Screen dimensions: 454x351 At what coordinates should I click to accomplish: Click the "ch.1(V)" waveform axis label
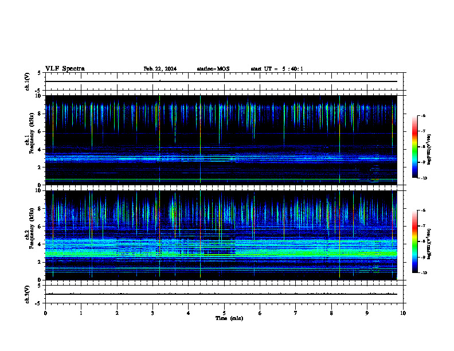click(x=28, y=81)
